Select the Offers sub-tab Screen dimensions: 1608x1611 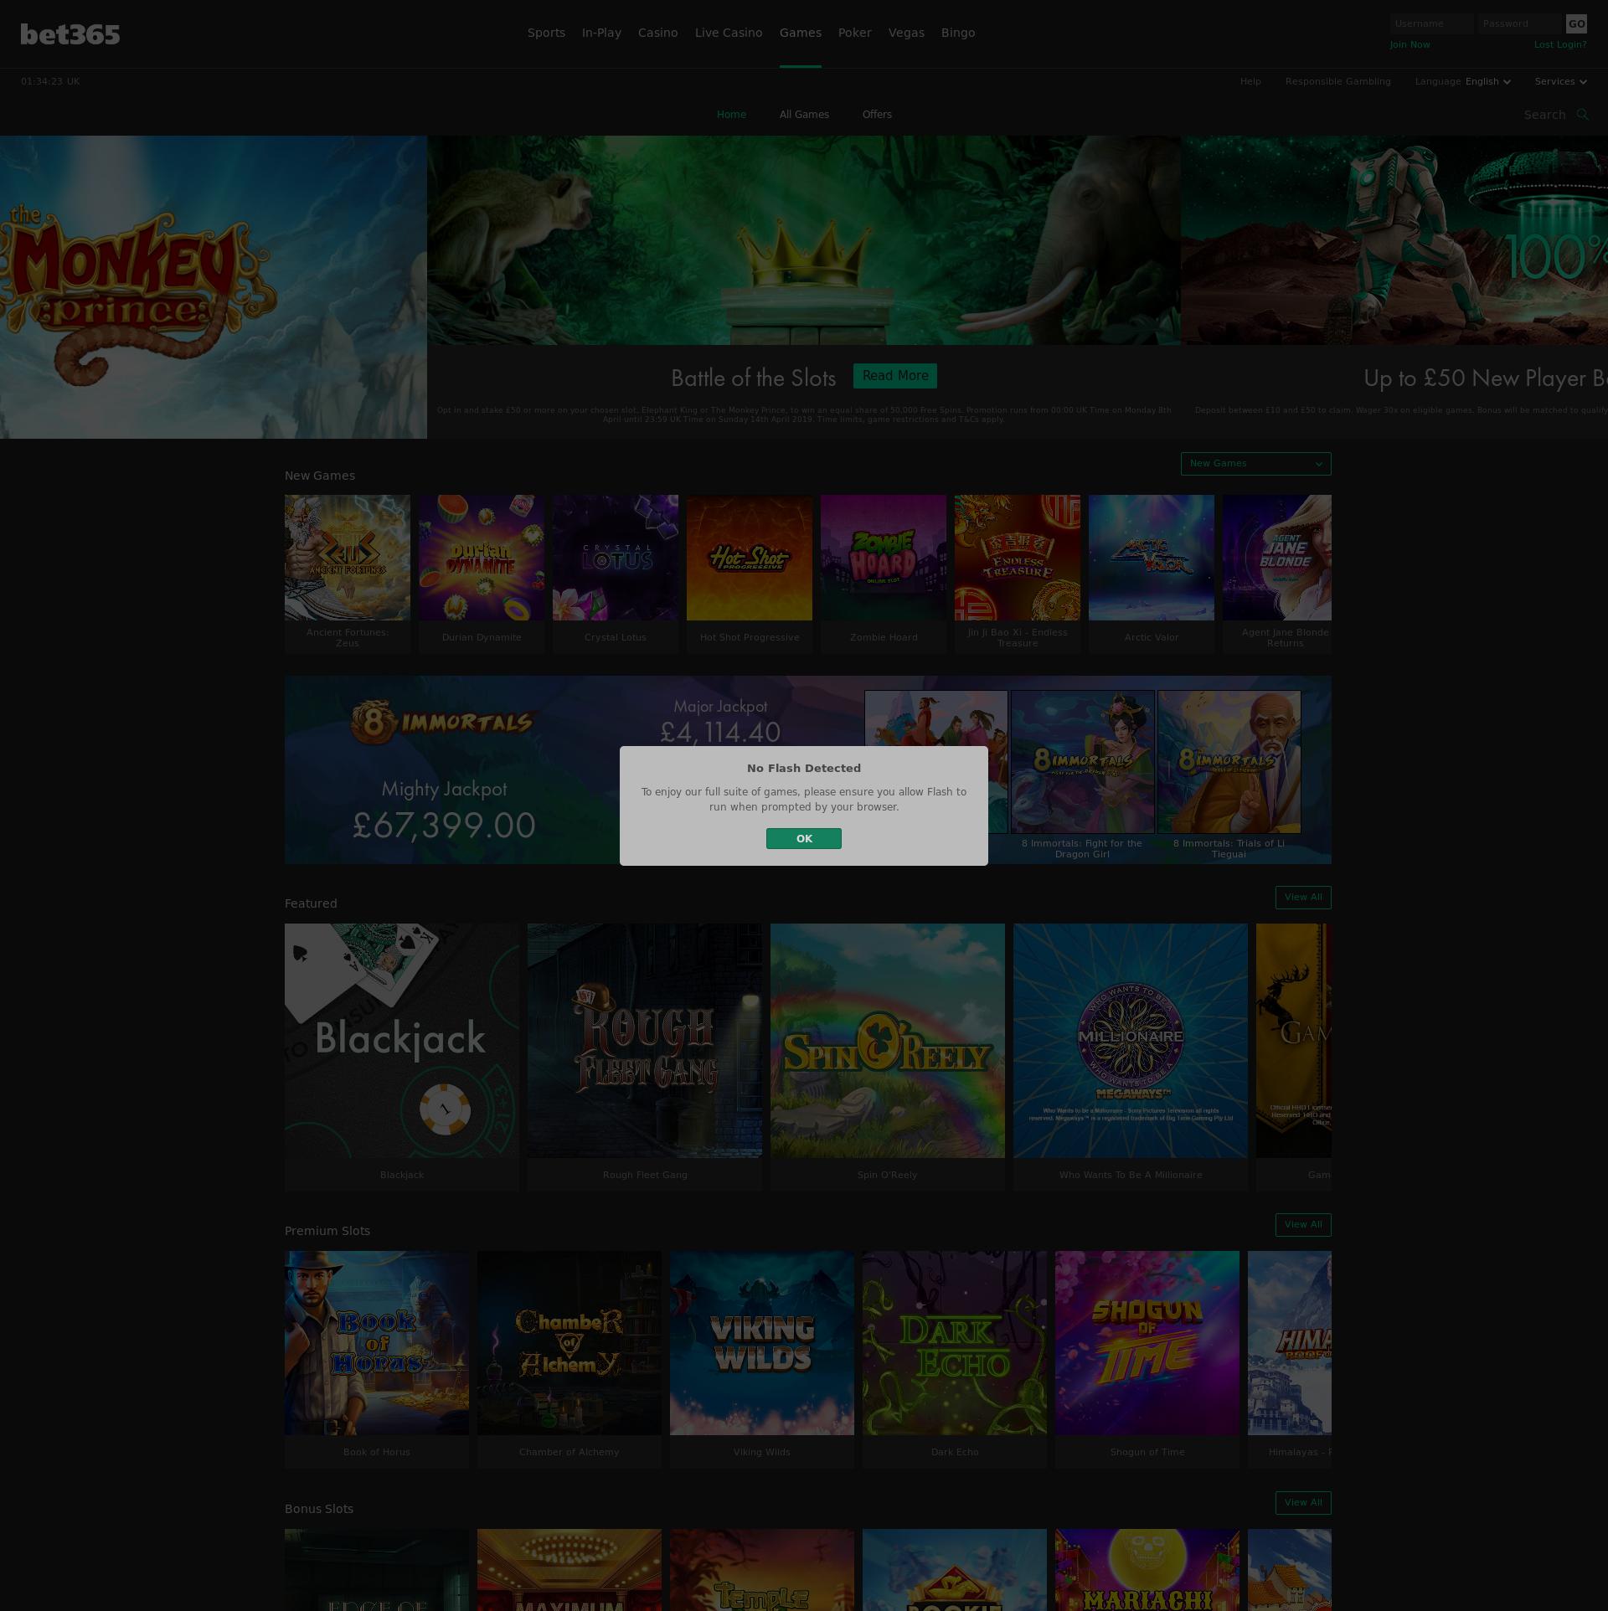tap(877, 115)
